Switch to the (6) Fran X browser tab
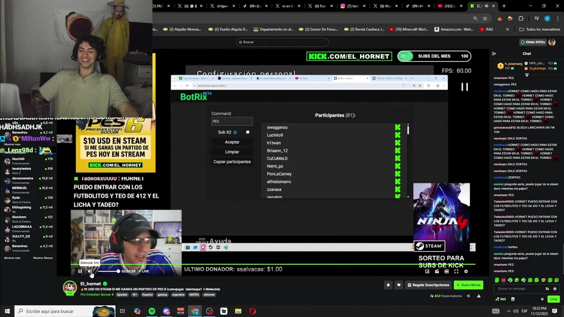This screenshot has height=317, width=564. pos(320,6)
